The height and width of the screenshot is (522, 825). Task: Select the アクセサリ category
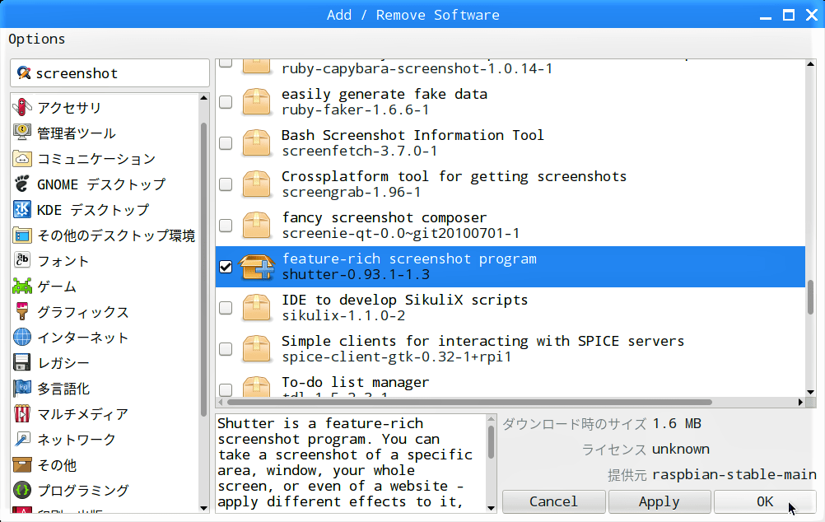click(69, 107)
